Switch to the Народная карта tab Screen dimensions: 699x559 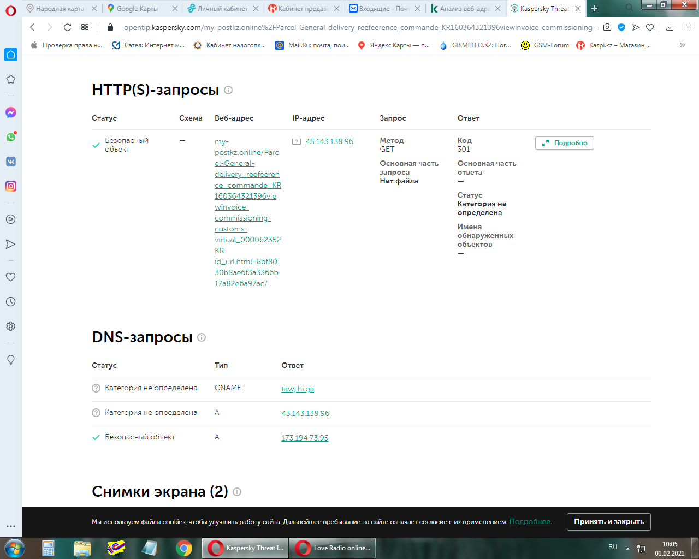(x=61, y=9)
